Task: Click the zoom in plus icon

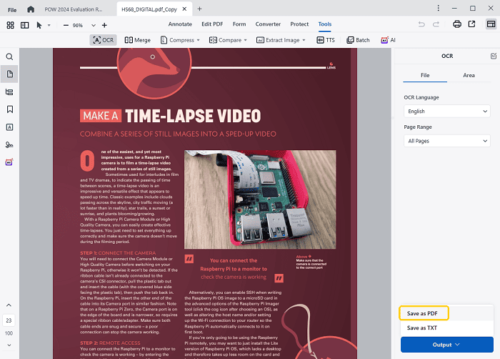Action: click(104, 24)
